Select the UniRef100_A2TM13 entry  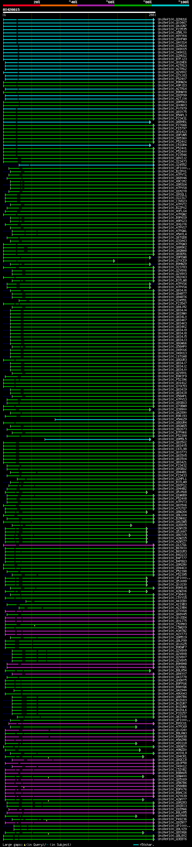pyautogui.click(x=172, y=66)
